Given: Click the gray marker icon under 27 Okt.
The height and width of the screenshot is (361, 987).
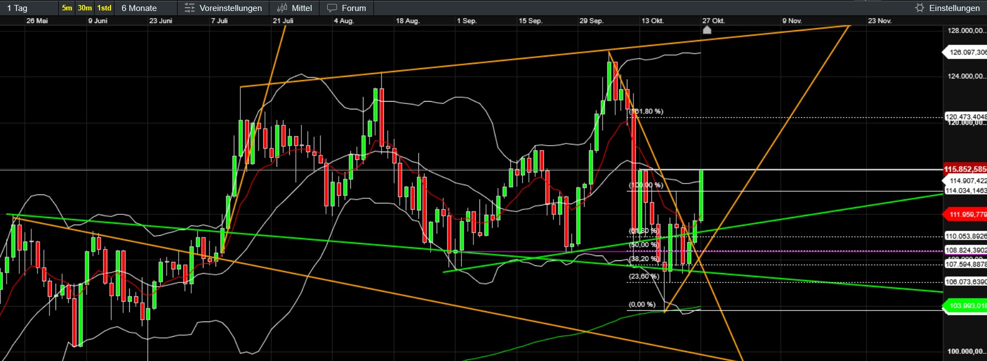Looking at the screenshot, I should click(707, 30).
